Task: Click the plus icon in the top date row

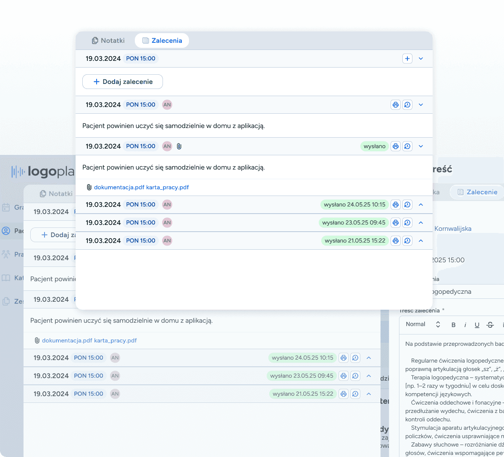Action: [x=407, y=59]
